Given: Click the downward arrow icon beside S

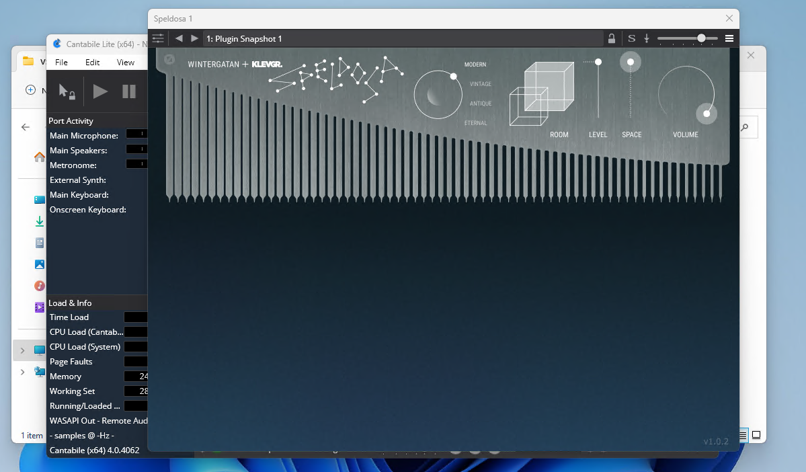Looking at the screenshot, I should click(647, 39).
